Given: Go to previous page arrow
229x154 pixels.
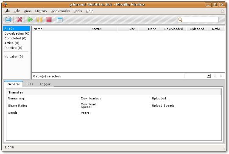Looking at the screenshot, I should coord(215,76).
